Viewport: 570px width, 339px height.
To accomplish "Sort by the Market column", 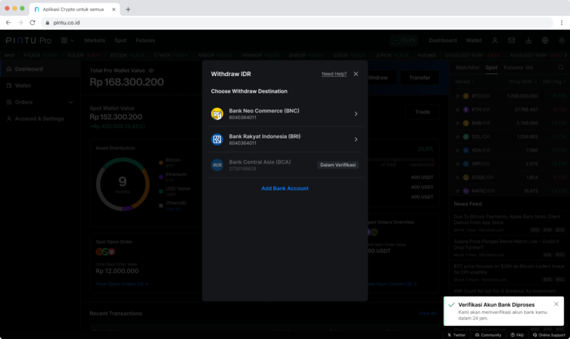I will point(465,82).
